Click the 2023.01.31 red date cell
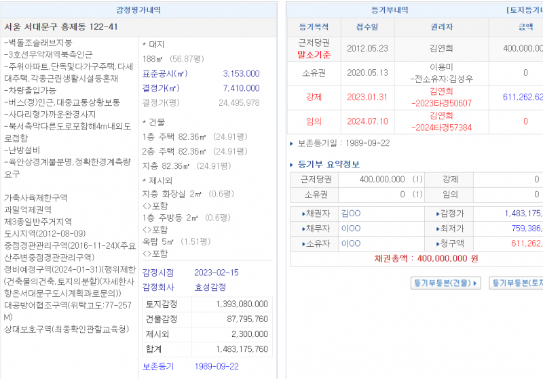543x379 pixels. [367, 97]
